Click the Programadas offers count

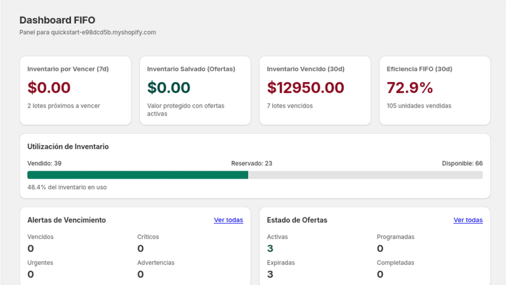point(380,248)
